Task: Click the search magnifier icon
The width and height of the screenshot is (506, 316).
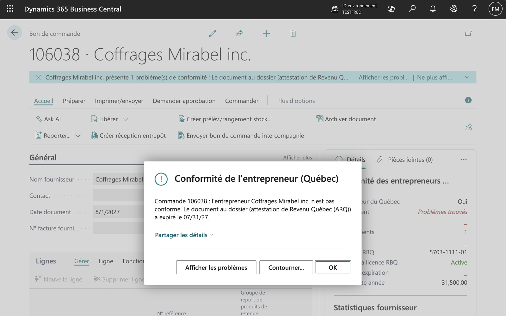Action: (x=412, y=9)
